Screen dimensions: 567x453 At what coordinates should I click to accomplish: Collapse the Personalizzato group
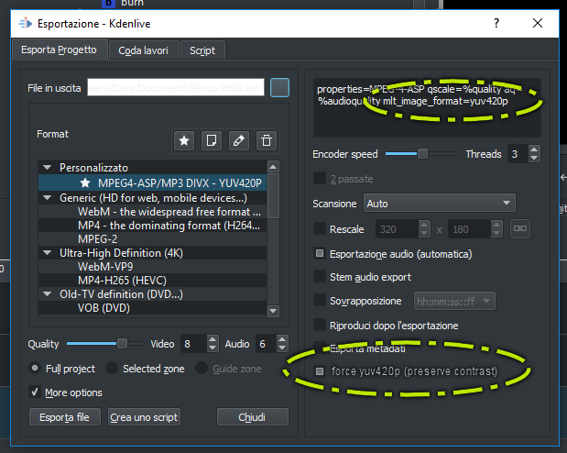[47, 167]
